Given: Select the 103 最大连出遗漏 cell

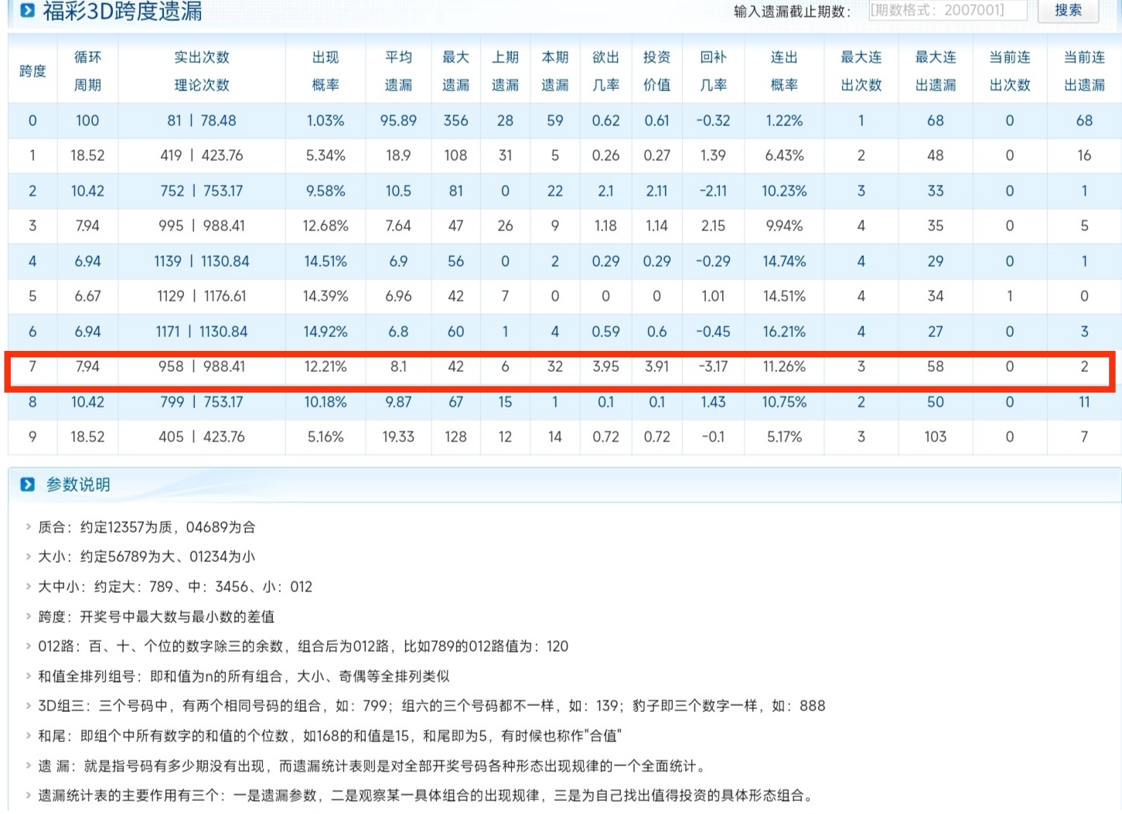Looking at the screenshot, I should tap(936, 437).
